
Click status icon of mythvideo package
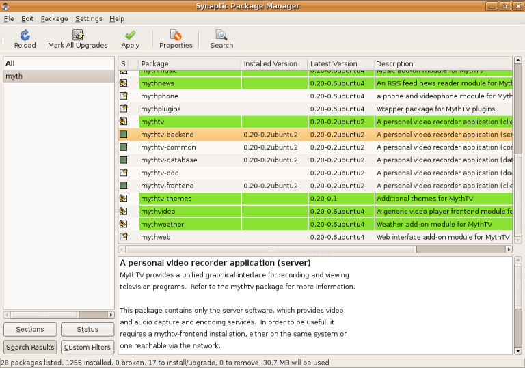click(x=124, y=211)
